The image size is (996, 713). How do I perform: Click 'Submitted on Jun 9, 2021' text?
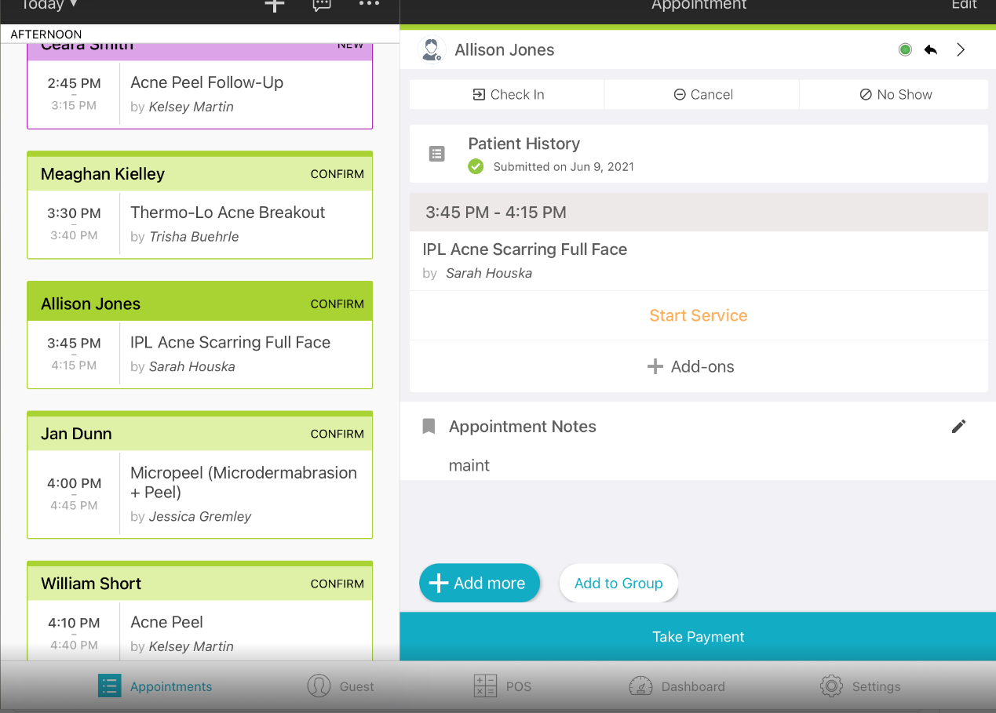pos(564,166)
